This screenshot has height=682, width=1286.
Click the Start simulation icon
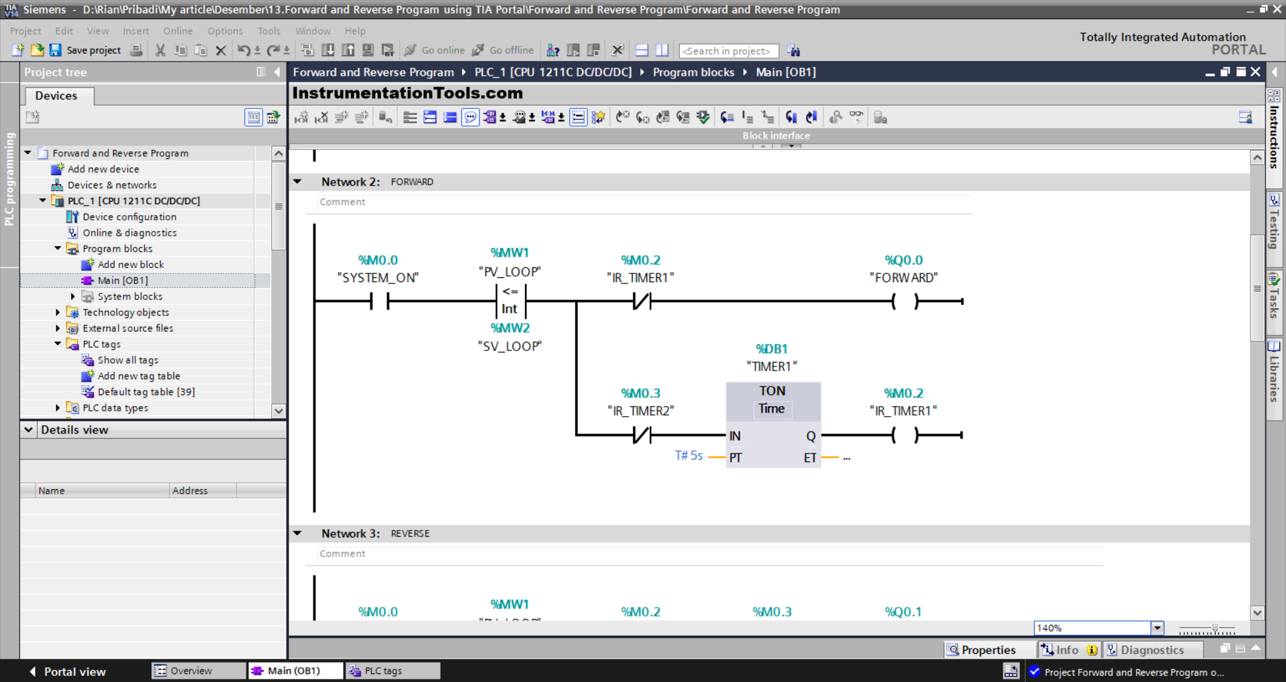pos(368,50)
